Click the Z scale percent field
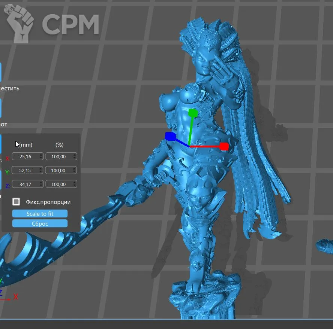Screen dimensions: 333x329 click(x=58, y=184)
